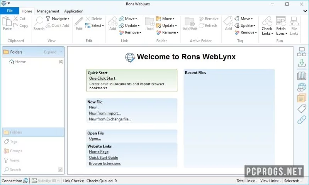This screenshot has height=185, width=309.
Task: Click Add in the Tag group
Action: pyautogui.click(x=228, y=23)
